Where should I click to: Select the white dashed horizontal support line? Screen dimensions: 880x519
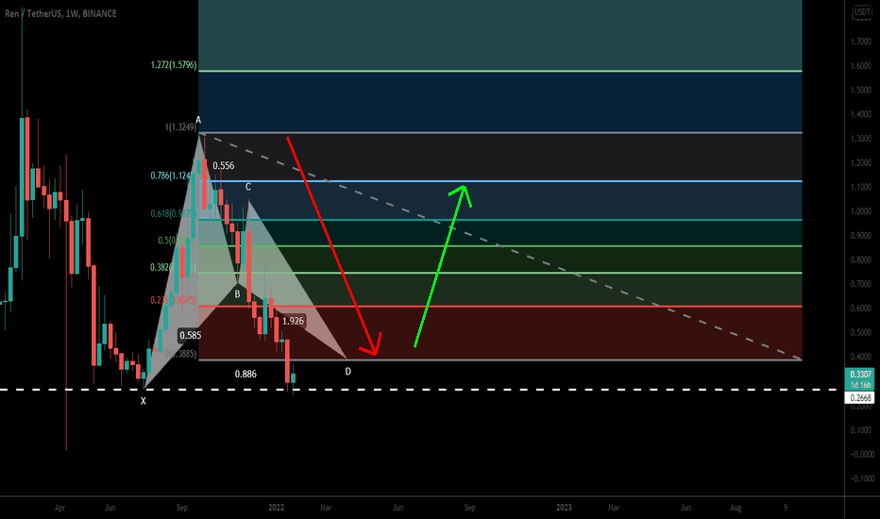pyautogui.click(x=421, y=389)
